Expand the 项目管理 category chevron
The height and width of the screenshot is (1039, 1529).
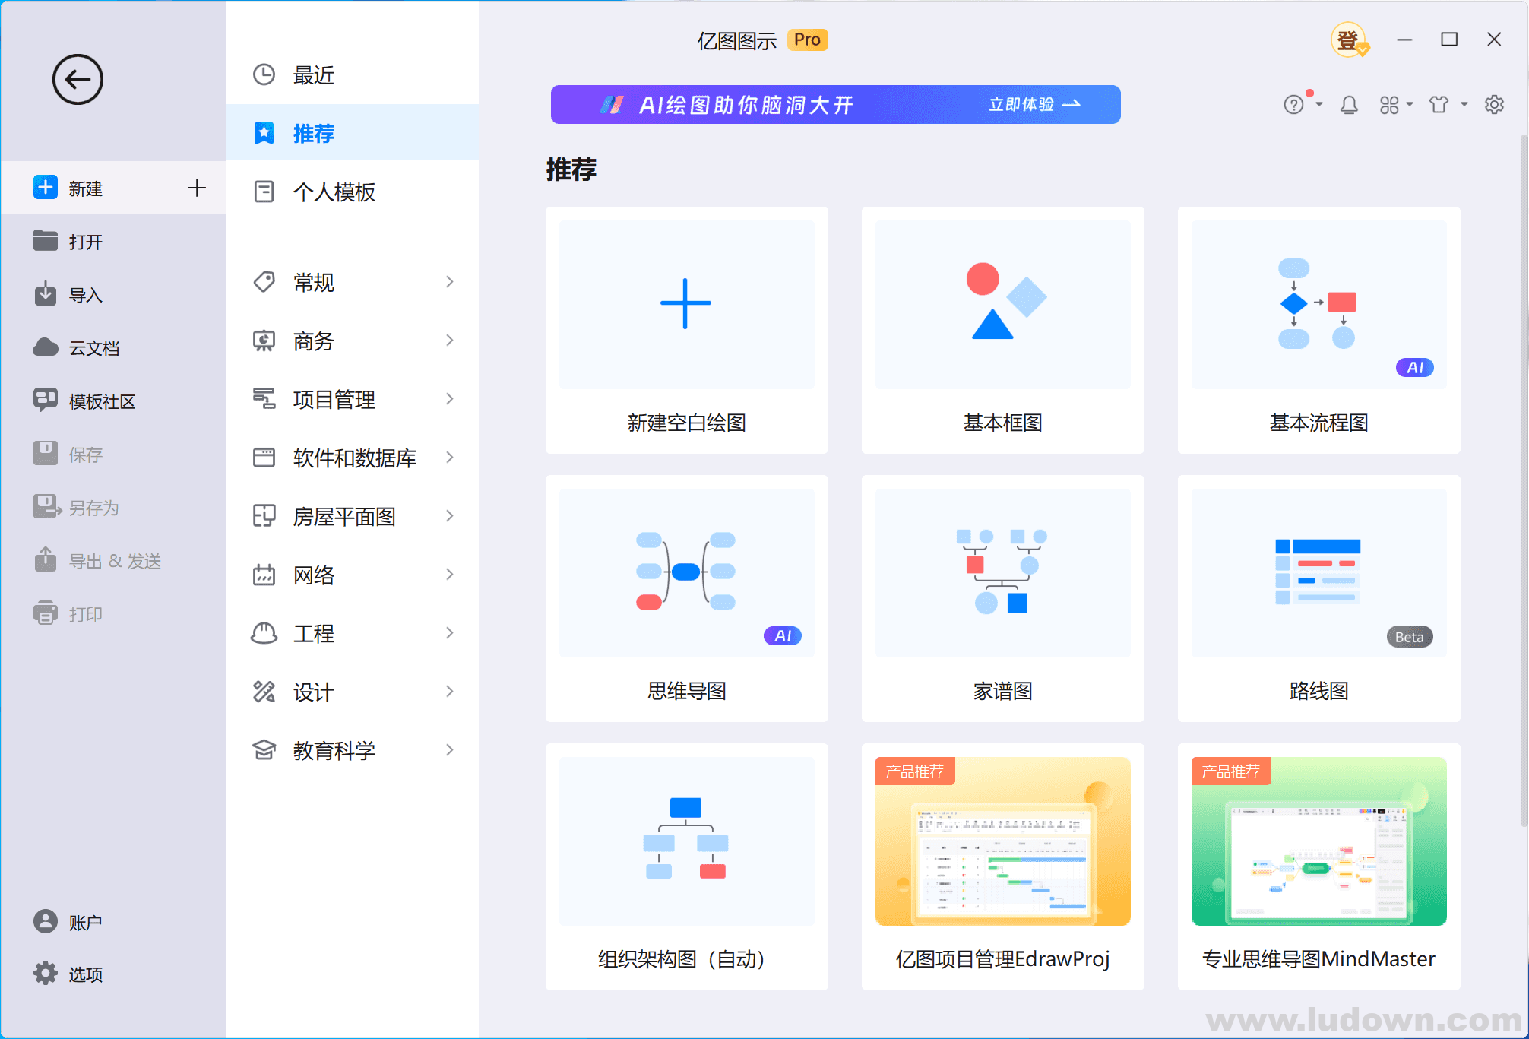click(450, 399)
